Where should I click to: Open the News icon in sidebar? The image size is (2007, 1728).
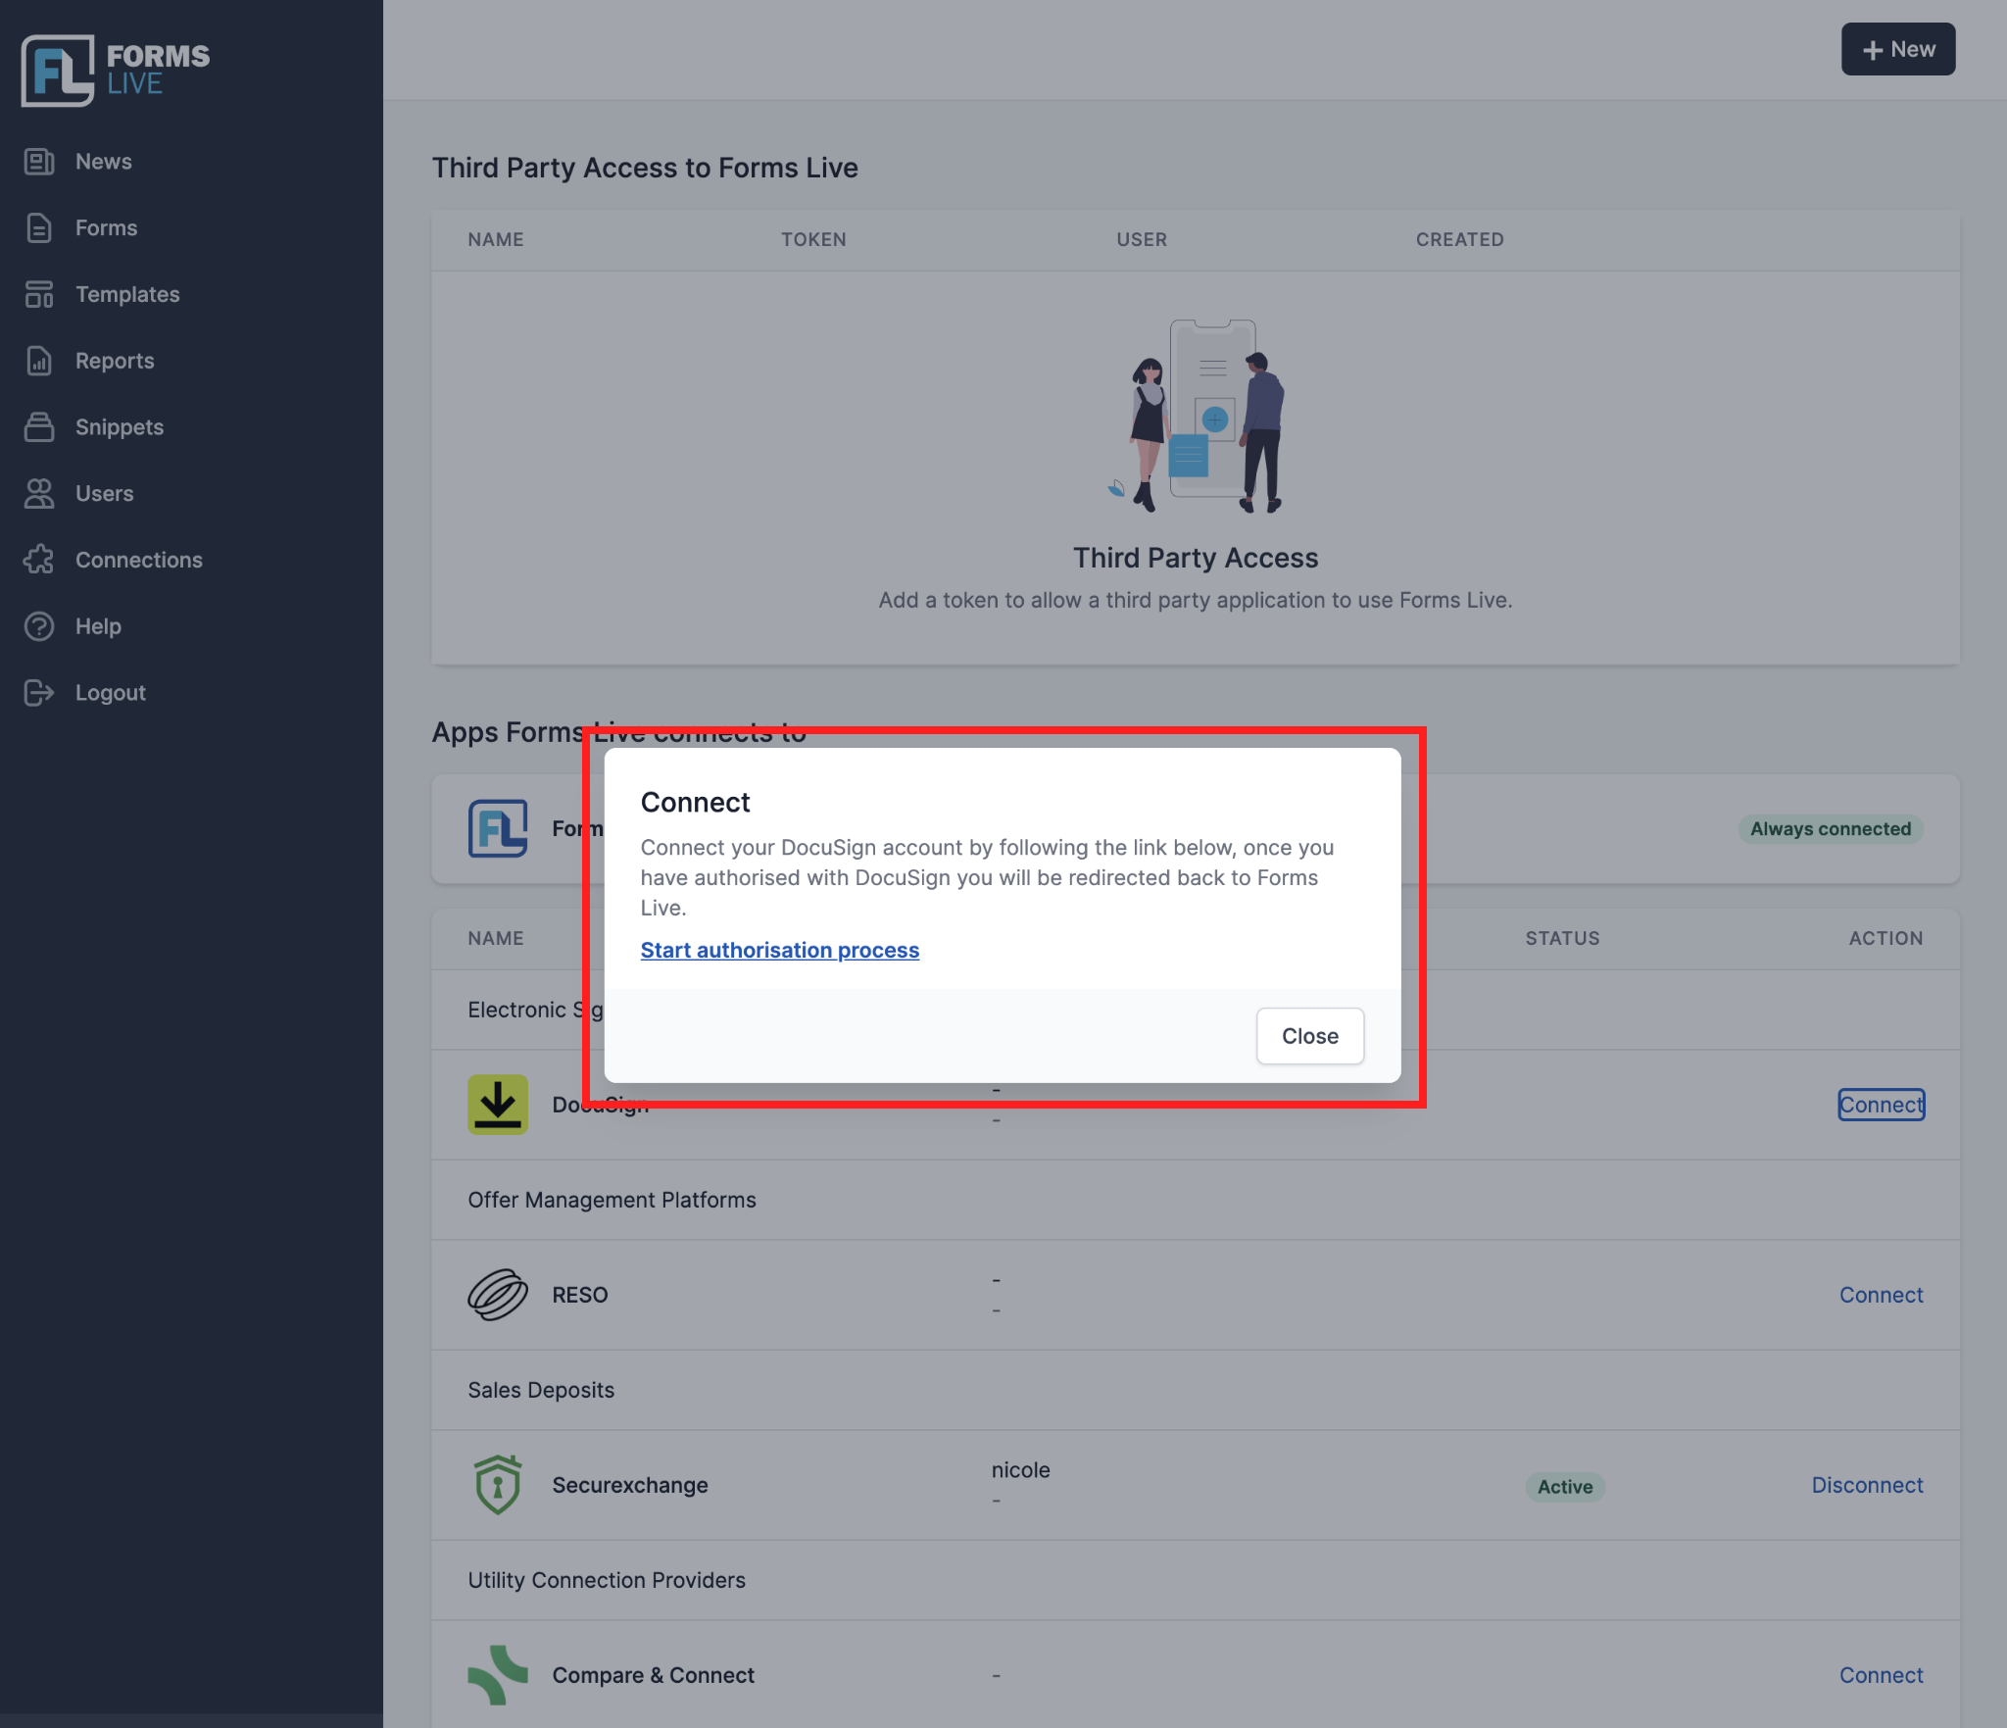tap(39, 162)
